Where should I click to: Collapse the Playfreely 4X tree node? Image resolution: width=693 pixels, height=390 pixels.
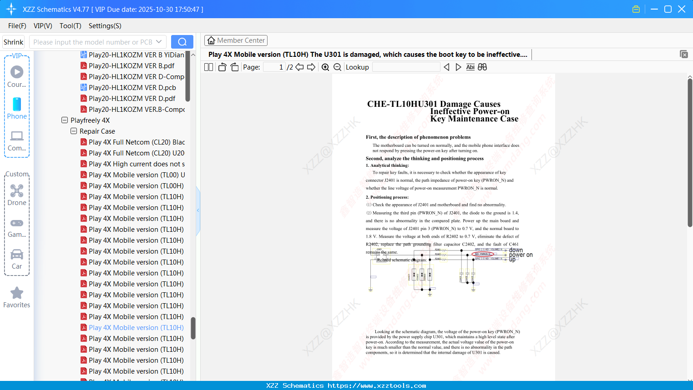click(65, 120)
